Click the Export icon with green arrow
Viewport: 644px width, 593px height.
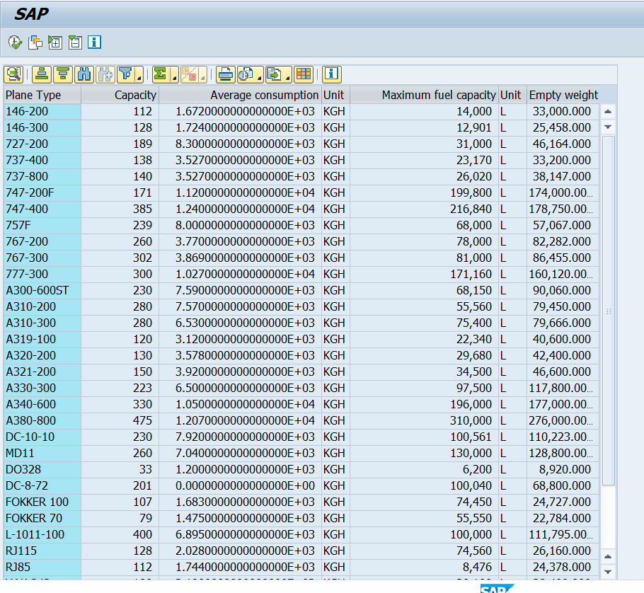[274, 74]
